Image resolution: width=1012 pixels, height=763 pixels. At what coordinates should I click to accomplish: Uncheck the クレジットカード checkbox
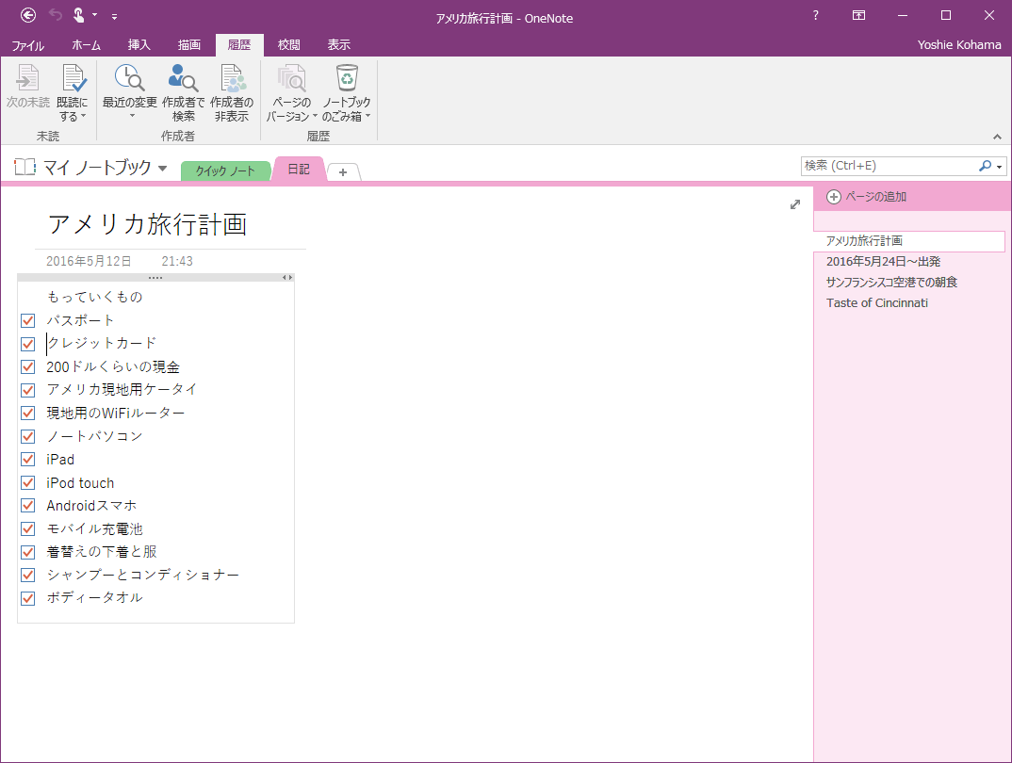pyautogui.click(x=27, y=344)
